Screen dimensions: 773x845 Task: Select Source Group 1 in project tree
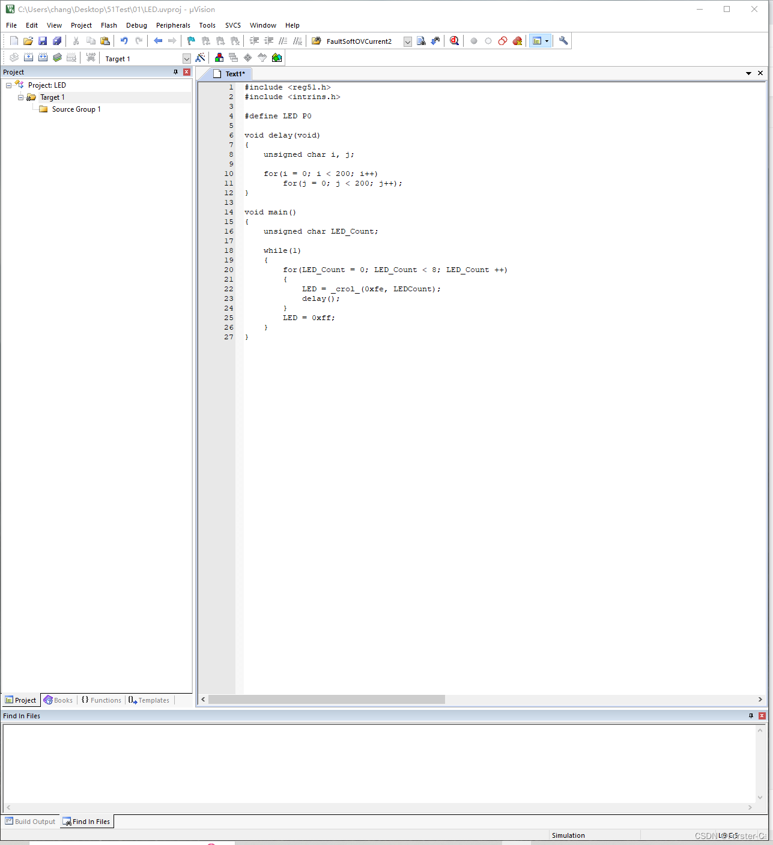[x=76, y=109]
